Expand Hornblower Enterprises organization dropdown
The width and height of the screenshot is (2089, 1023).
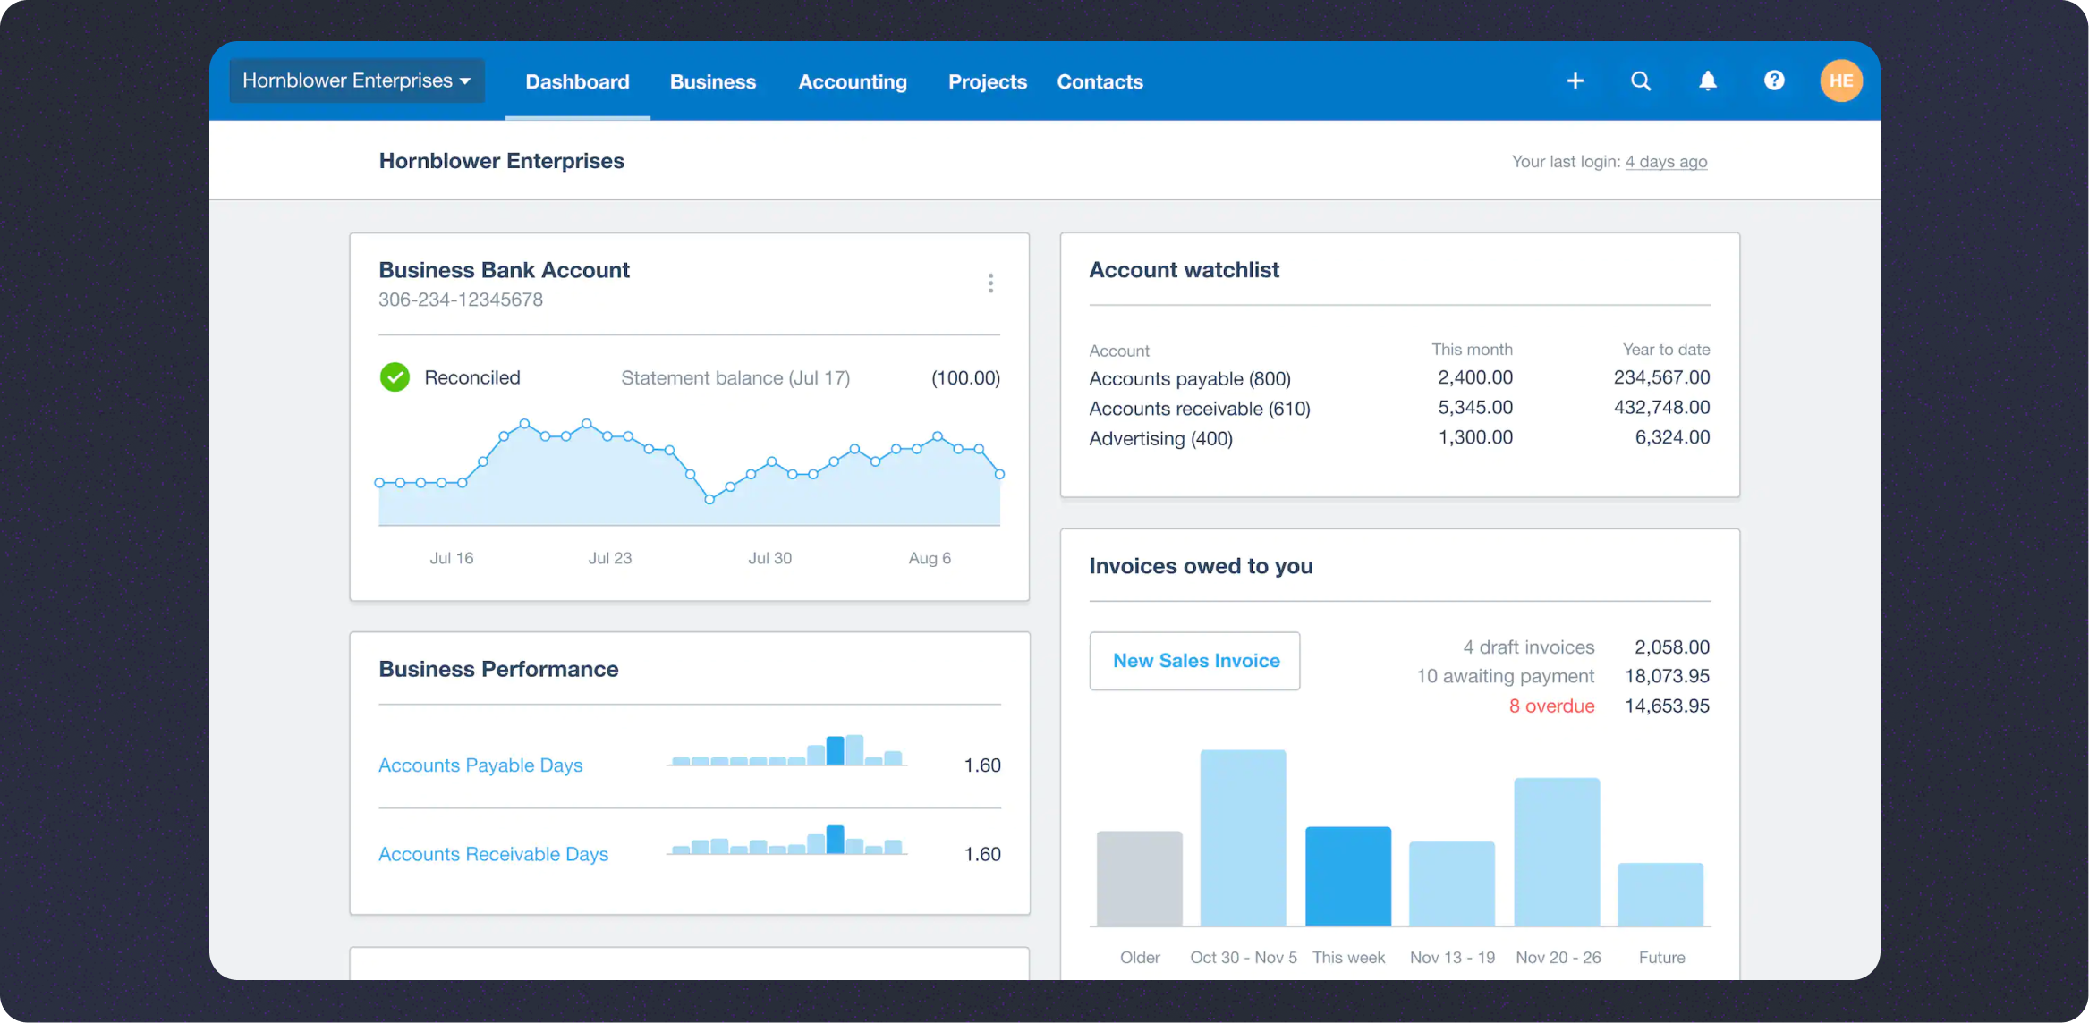pyautogui.click(x=357, y=80)
